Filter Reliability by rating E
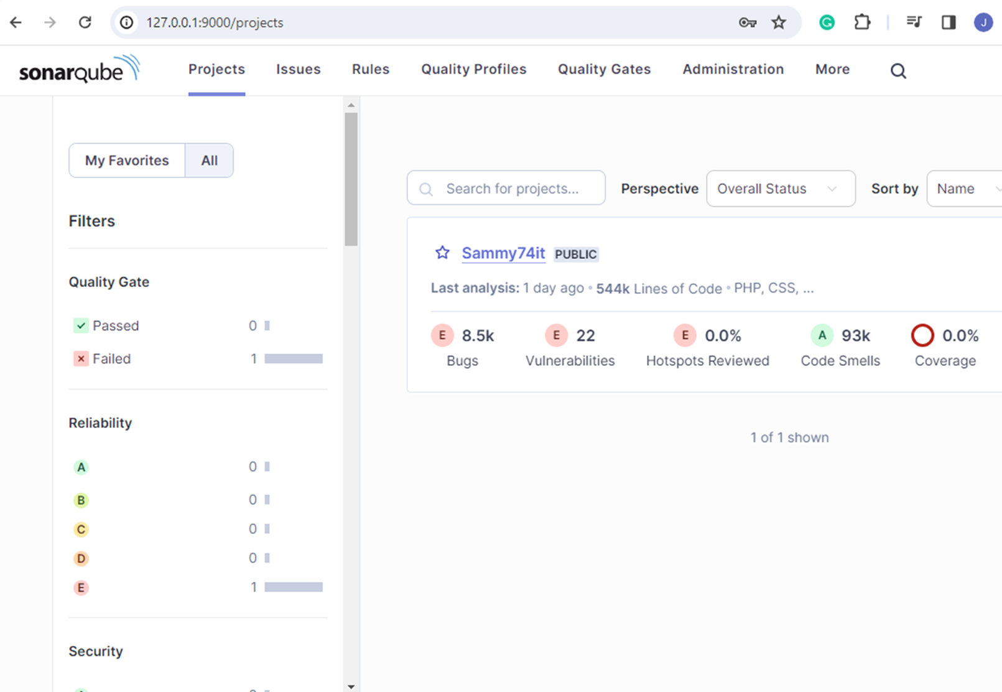 pos(81,587)
